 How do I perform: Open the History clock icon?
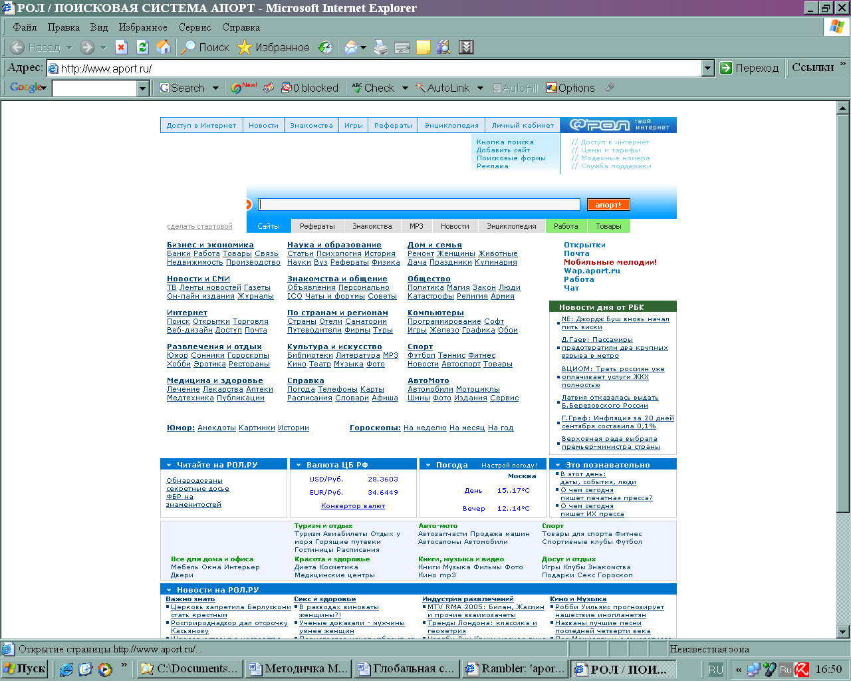325,47
